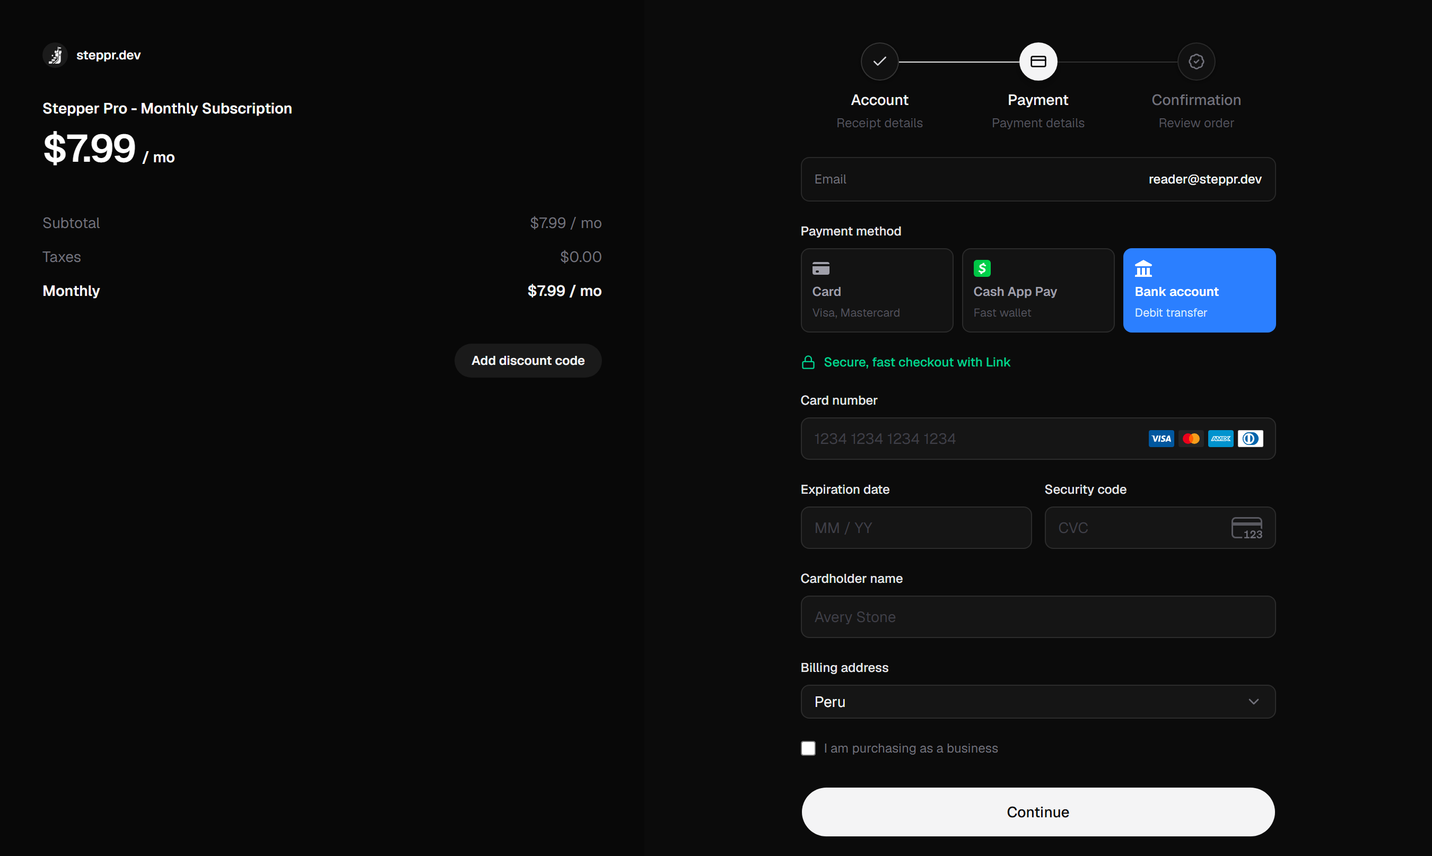Image resolution: width=1432 pixels, height=856 pixels.
Task: Click the Monthly total label
Action: (71, 291)
